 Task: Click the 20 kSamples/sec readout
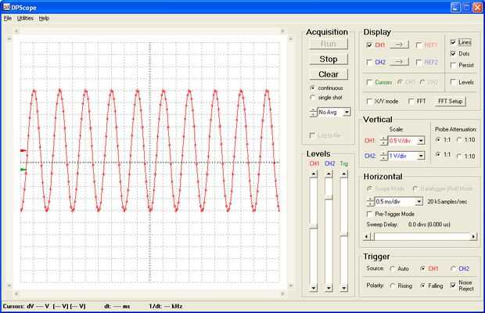click(447, 202)
